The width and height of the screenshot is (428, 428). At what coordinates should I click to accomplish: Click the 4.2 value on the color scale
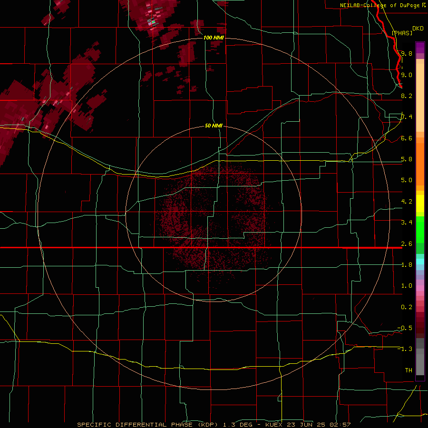point(407,202)
